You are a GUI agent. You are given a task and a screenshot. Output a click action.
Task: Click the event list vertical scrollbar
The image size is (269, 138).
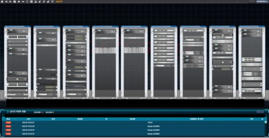pyautogui.click(x=266, y=128)
